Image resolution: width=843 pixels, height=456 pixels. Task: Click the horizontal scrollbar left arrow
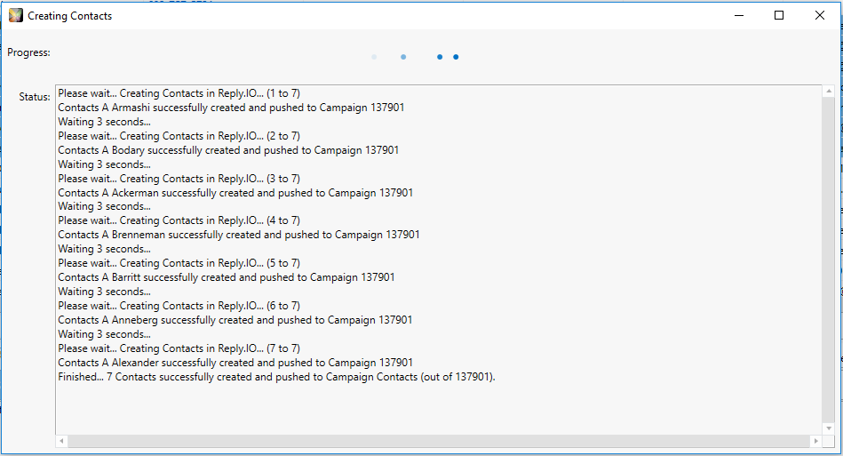[x=62, y=441]
